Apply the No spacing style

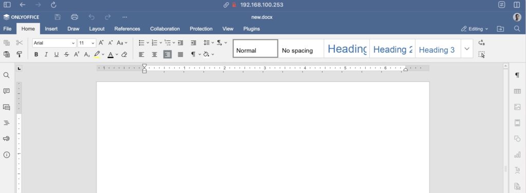[301, 49]
